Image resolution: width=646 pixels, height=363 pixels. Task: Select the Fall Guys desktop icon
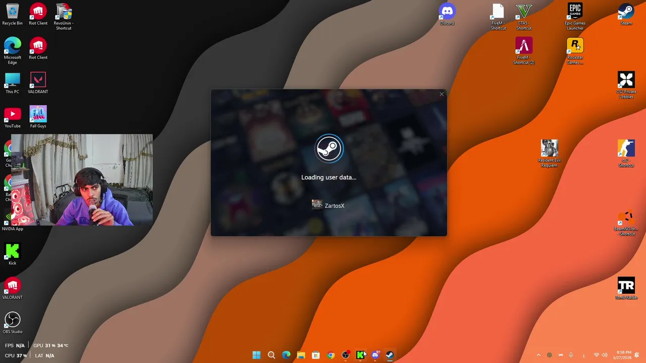pyautogui.click(x=38, y=117)
